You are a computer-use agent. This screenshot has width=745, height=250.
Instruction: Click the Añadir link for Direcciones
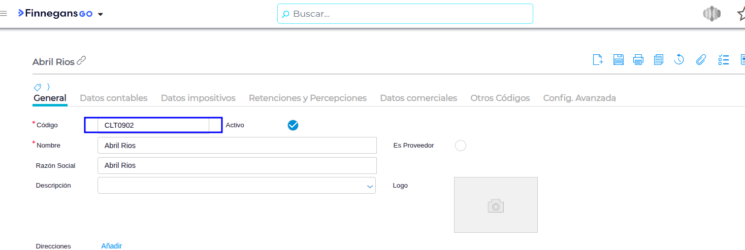point(111,246)
